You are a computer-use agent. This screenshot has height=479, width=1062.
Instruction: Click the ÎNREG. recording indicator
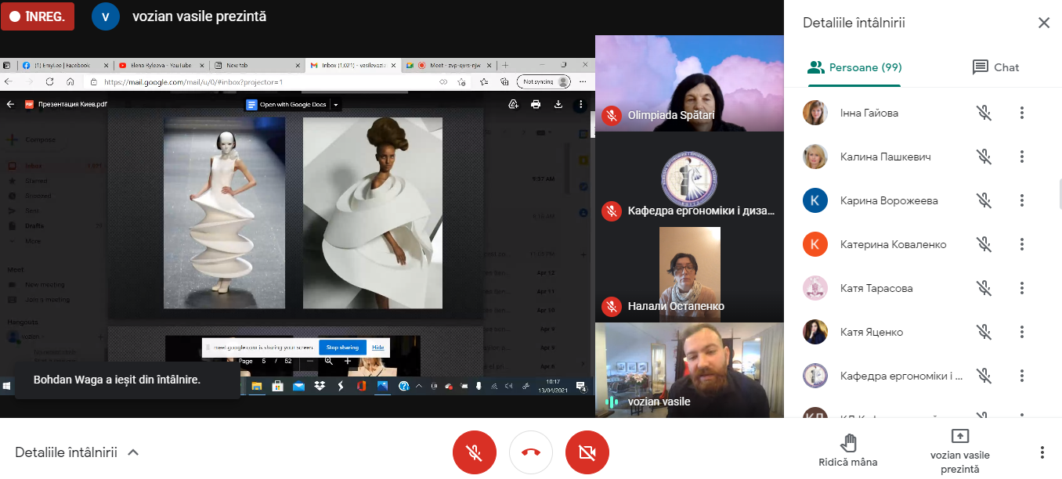38,16
